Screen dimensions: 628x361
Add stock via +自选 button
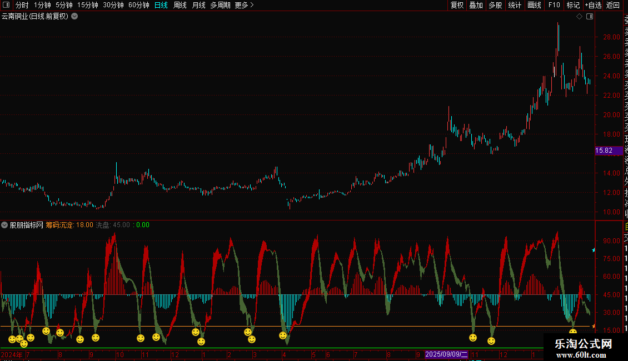click(593, 5)
